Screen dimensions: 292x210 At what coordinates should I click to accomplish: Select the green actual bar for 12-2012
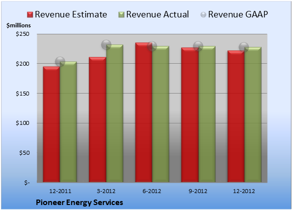(x=253, y=114)
